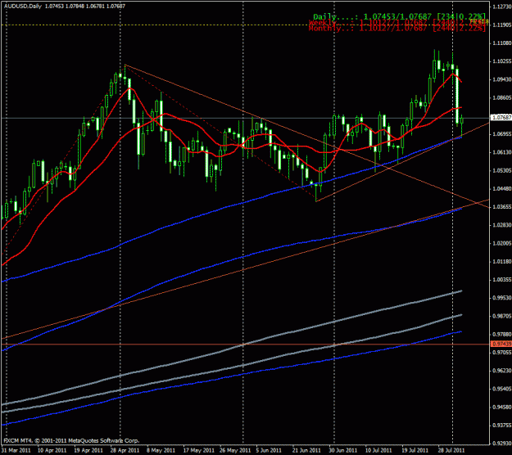Click the 0.92930 price axis label
The height and width of the screenshot is (455, 512).
(x=502, y=444)
